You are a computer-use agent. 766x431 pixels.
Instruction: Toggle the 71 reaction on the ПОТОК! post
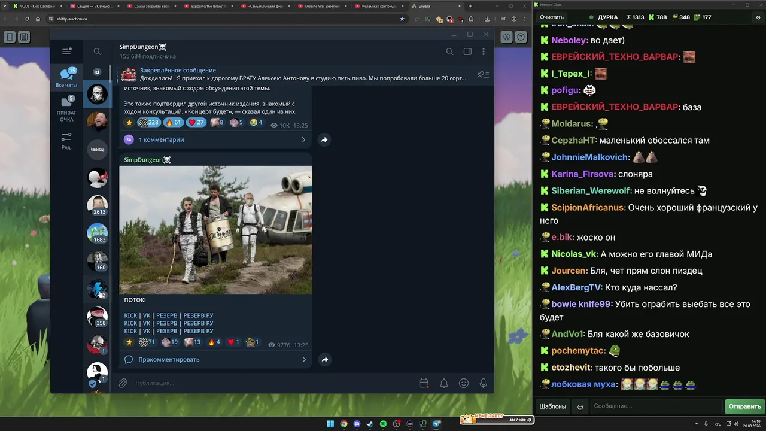[148, 342]
